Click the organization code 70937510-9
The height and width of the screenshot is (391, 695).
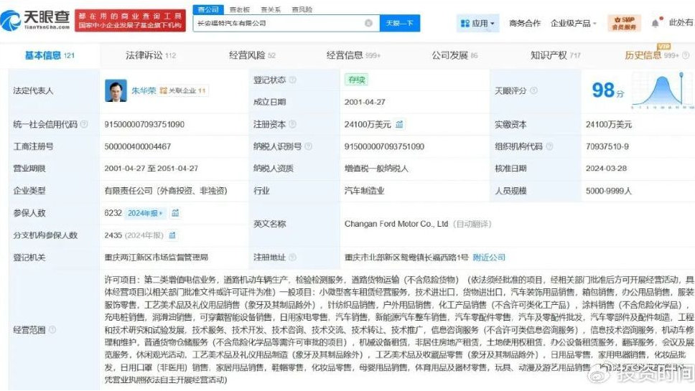tap(607, 146)
